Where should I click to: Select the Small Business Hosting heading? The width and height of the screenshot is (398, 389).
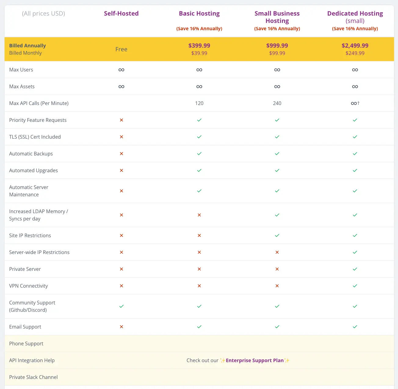[x=277, y=17]
